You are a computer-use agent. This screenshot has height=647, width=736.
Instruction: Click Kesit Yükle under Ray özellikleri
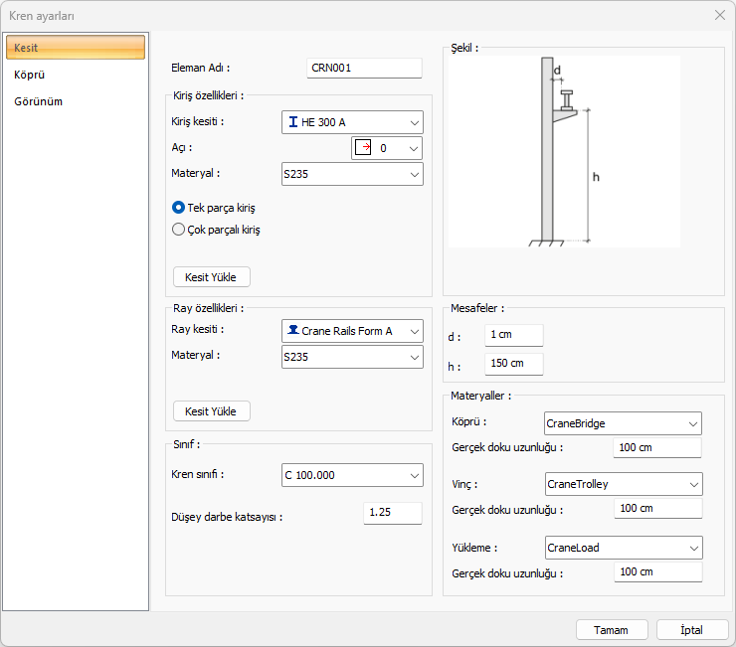(211, 410)
